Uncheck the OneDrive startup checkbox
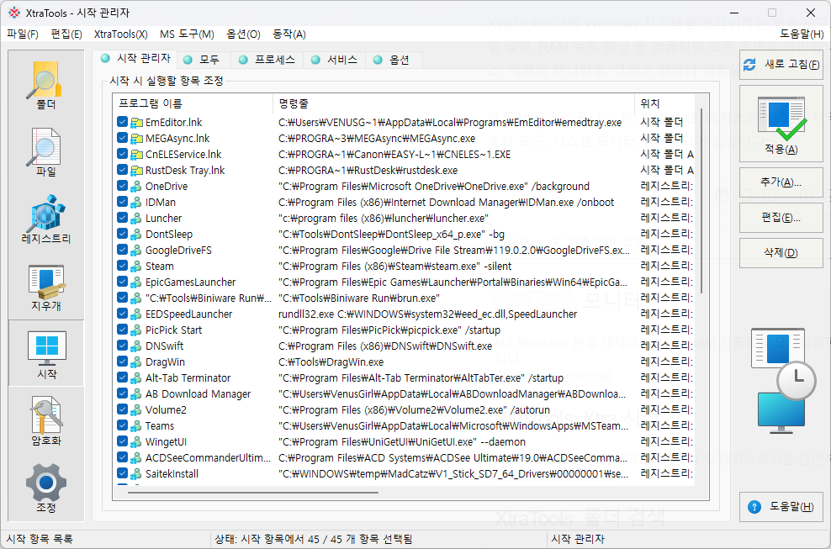This screenshot has height=549, width=831. [x=123, y=187]
